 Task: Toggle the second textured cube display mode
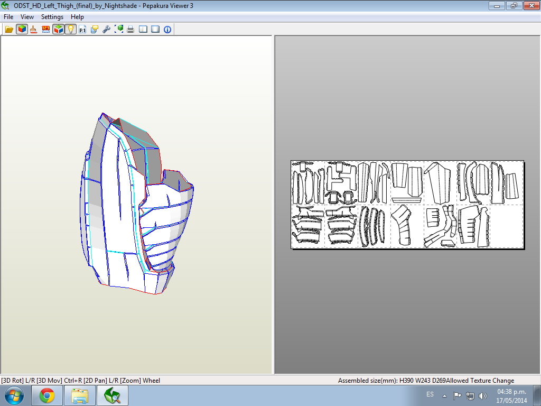pos(58,29)
